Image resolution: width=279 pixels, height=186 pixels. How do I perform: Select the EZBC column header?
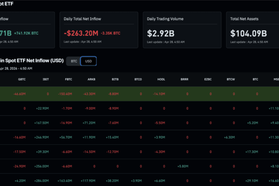click(x=207, y=79)
